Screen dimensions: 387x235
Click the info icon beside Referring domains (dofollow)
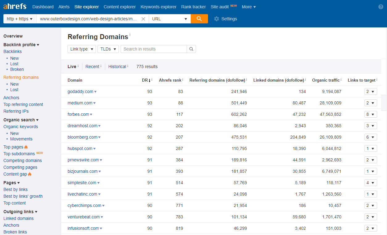point(247,79)
